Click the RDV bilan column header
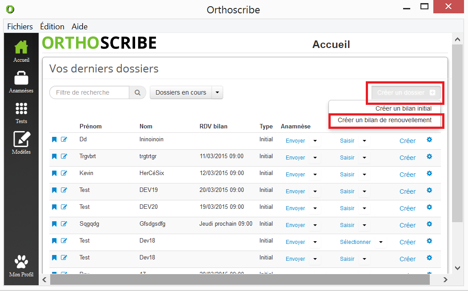The image size is (468, 291). click(x=213, y=126)
